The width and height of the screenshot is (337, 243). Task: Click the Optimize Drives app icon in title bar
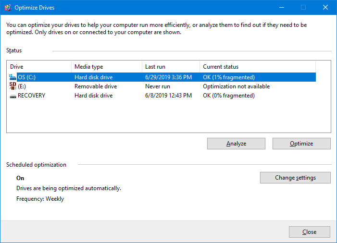click(8, 8)
